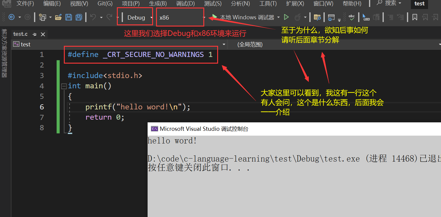Open the 视图(V) menu
Screen dimensions: 441x217
coord(79,4)
